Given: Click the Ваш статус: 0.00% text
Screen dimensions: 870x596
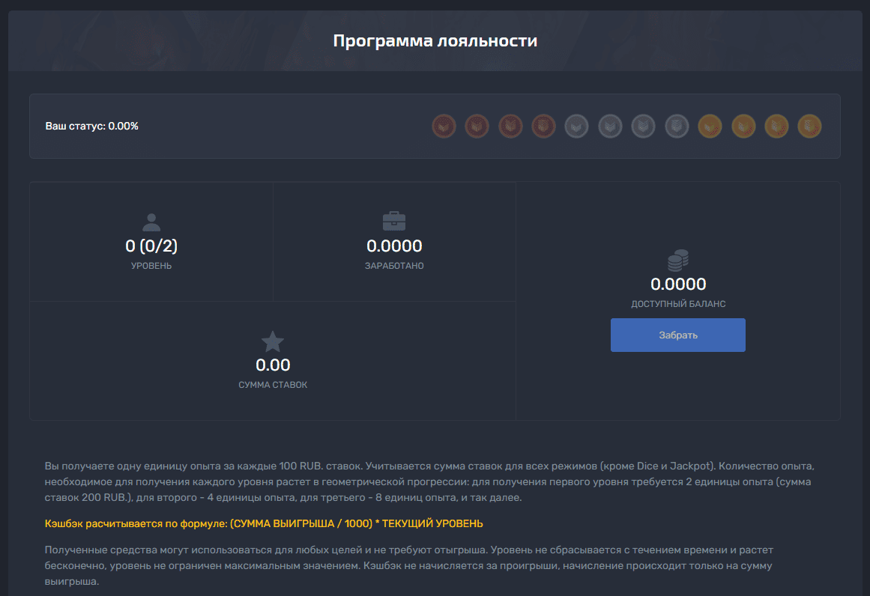Looking at the screenshot, I should click(x=92, y=126).
